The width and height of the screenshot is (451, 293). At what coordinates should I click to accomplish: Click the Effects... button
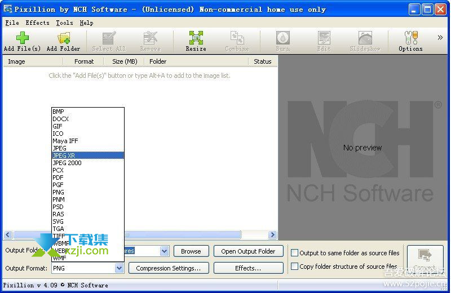click(x=248, y=268)
